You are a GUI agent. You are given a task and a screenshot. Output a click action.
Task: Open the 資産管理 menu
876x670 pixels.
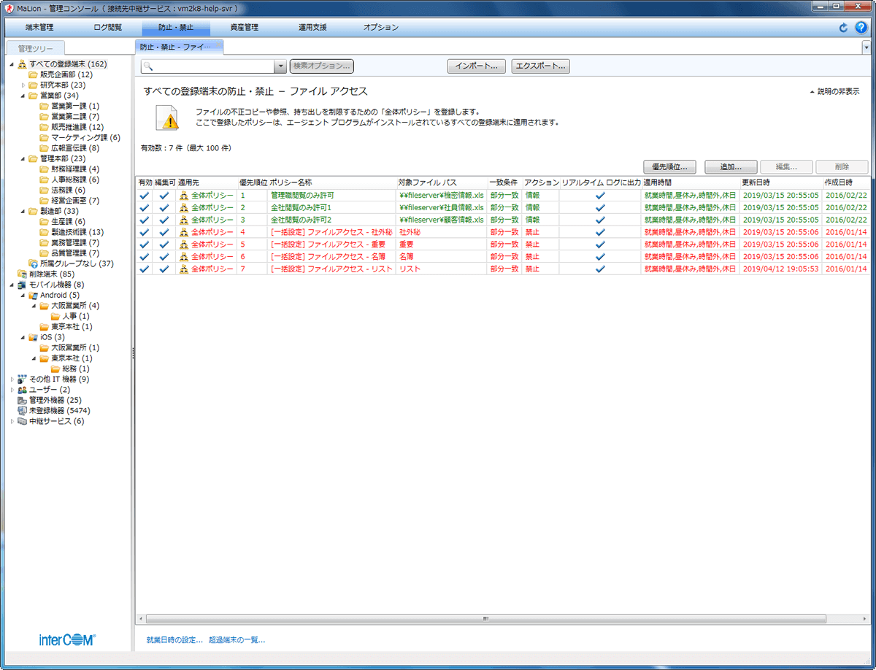pos(244,28)
